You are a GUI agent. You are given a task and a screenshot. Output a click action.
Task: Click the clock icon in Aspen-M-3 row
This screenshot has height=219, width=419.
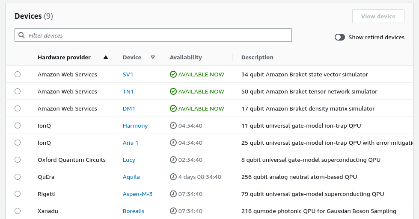[173, 194]
